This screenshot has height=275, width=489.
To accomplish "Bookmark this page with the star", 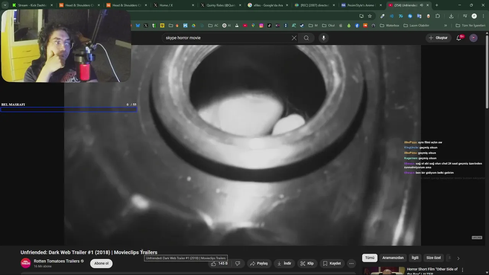I will pyautogui.click(x=370, y=16).
